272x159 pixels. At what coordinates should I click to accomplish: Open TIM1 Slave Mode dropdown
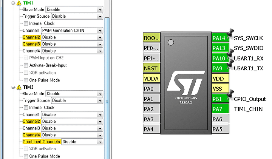click(74, 9)
